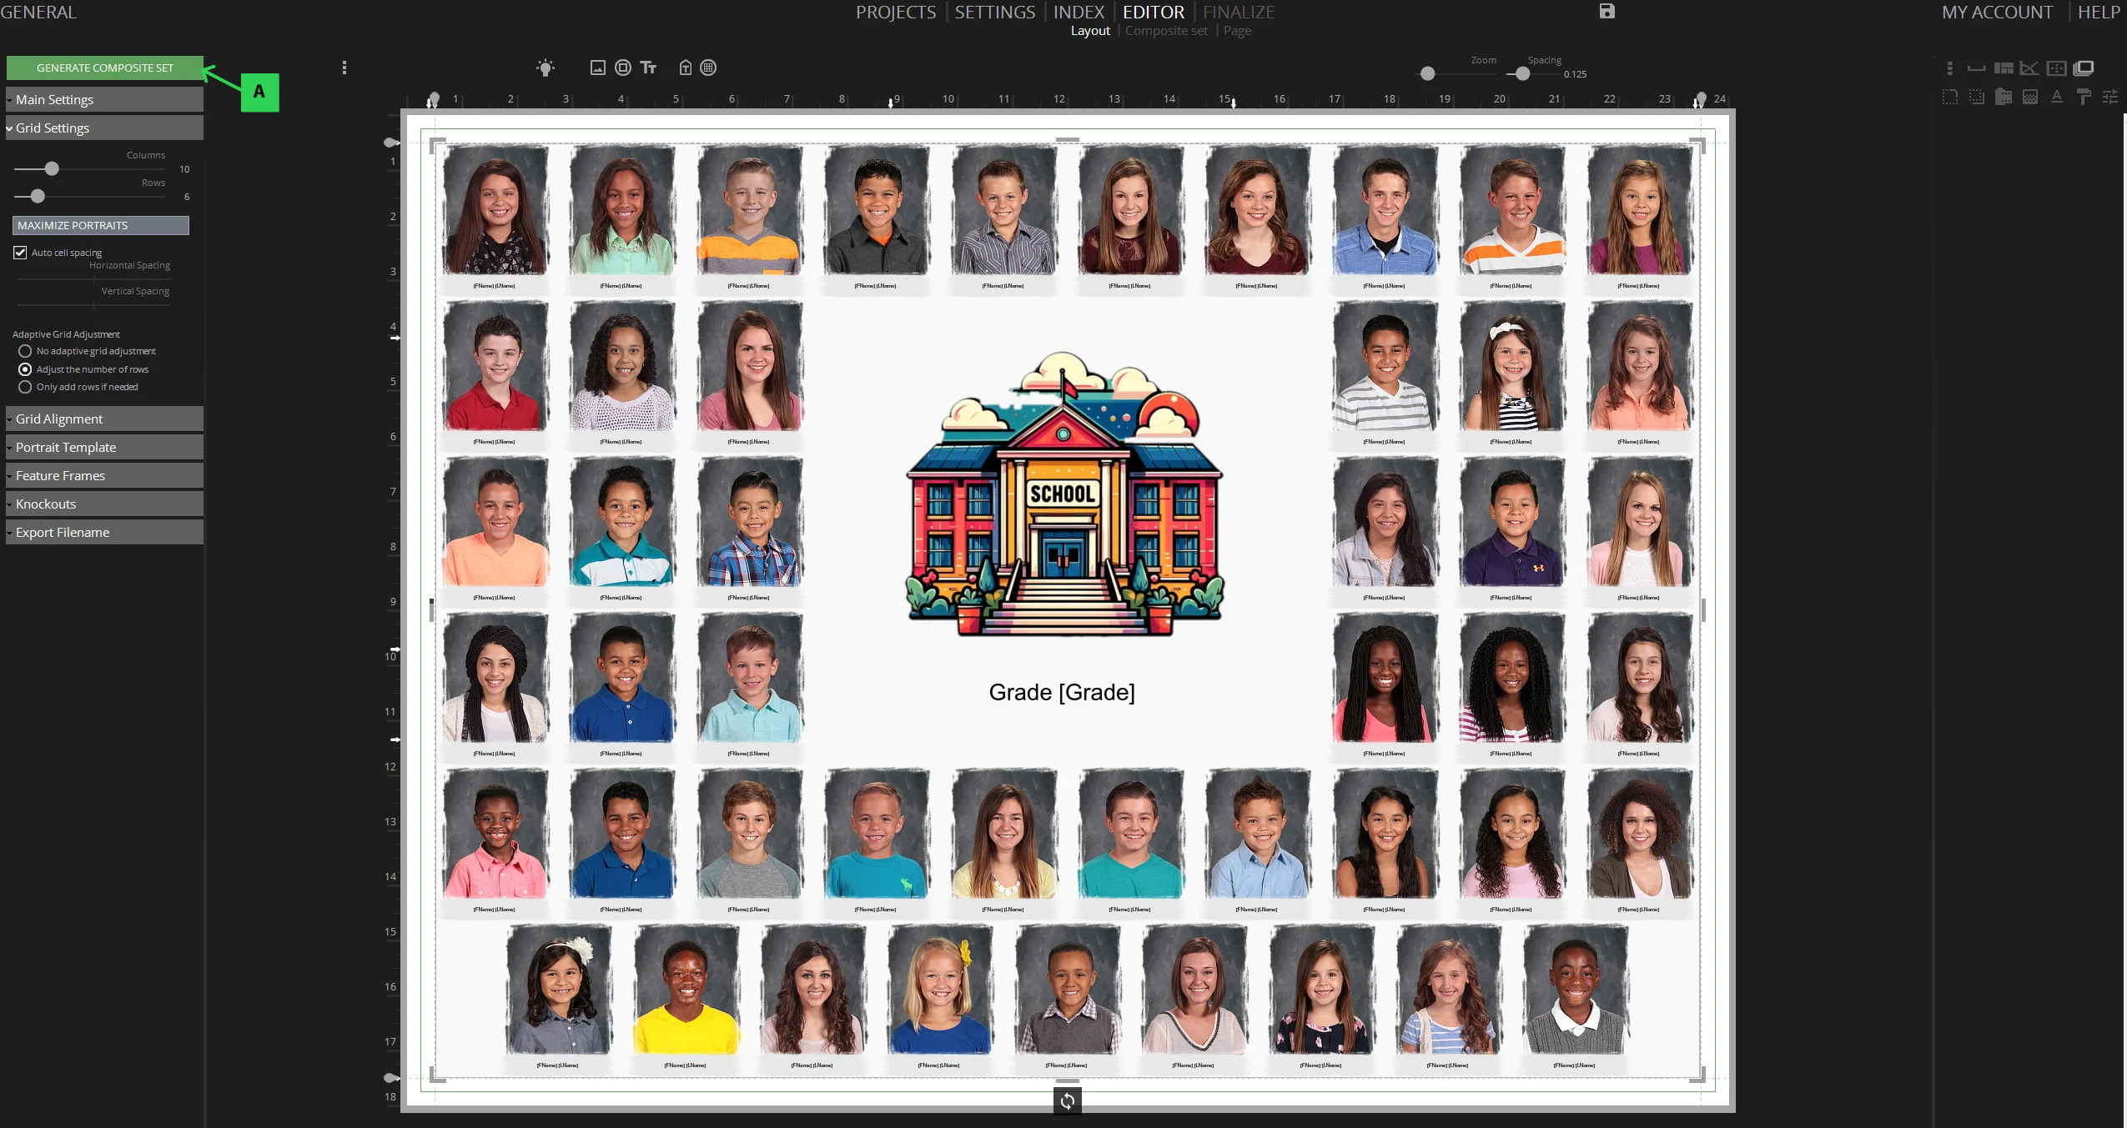The height and width of the screenshot is (1128, 2127).
Task: Open the Knockouts section
Action: [x=104, y=504]
